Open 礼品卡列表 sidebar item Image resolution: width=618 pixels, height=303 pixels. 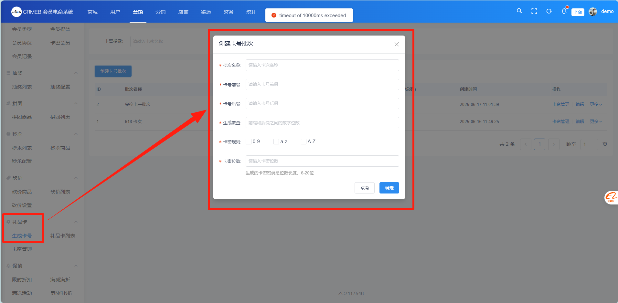point(63,236)
